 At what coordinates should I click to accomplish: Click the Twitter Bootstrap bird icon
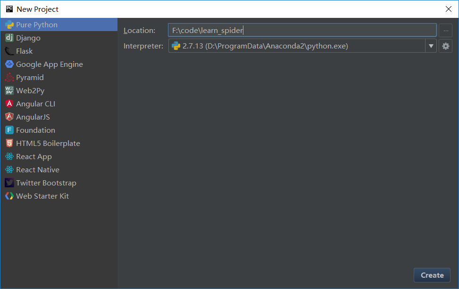tap(9, 183)
